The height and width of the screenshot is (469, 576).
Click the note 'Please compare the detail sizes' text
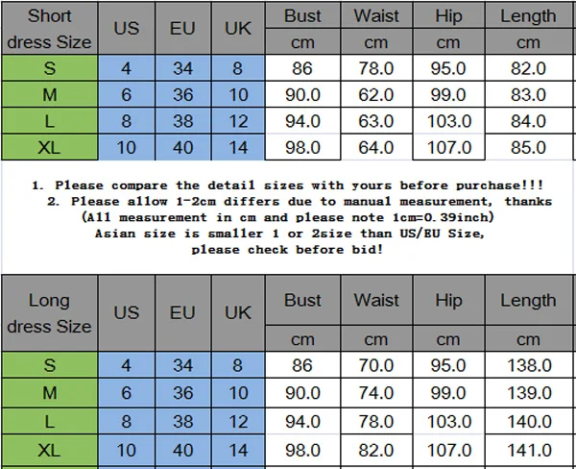coord(288,185)
